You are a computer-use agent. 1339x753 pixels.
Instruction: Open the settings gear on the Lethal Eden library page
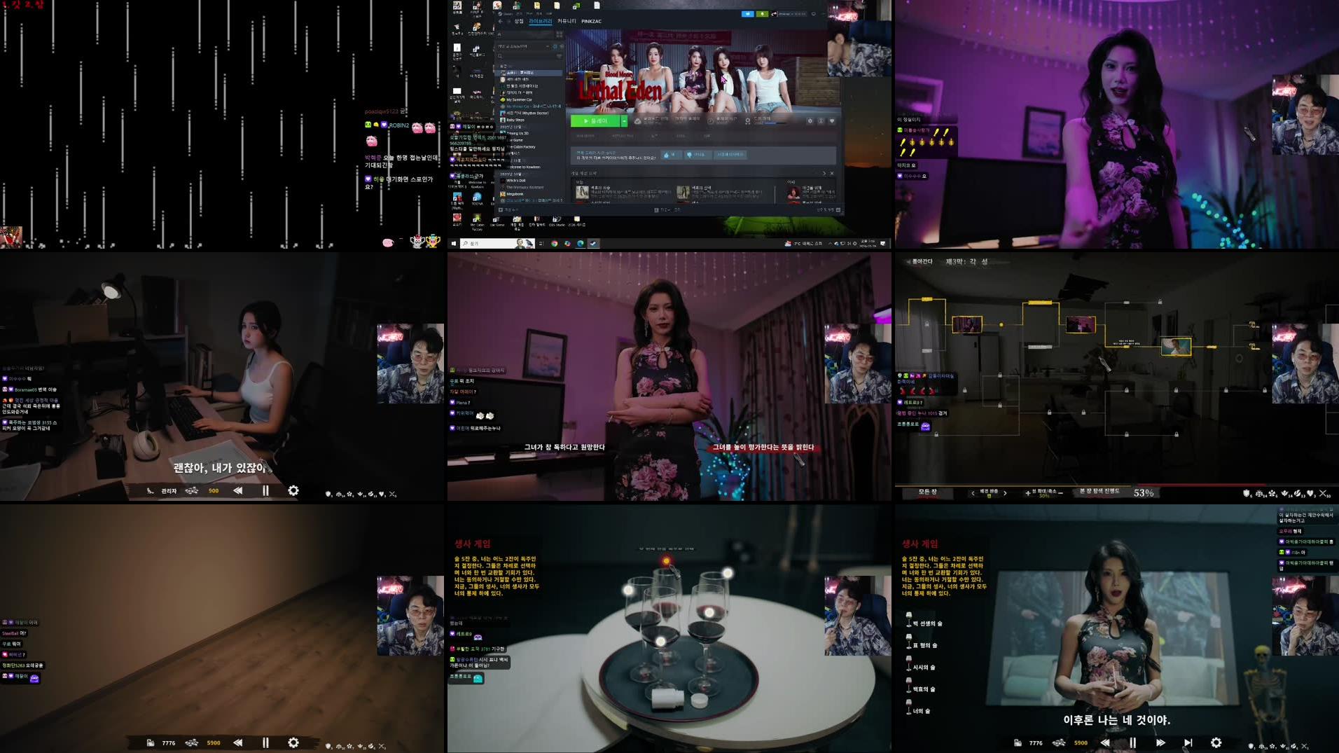tap(810, 121)
